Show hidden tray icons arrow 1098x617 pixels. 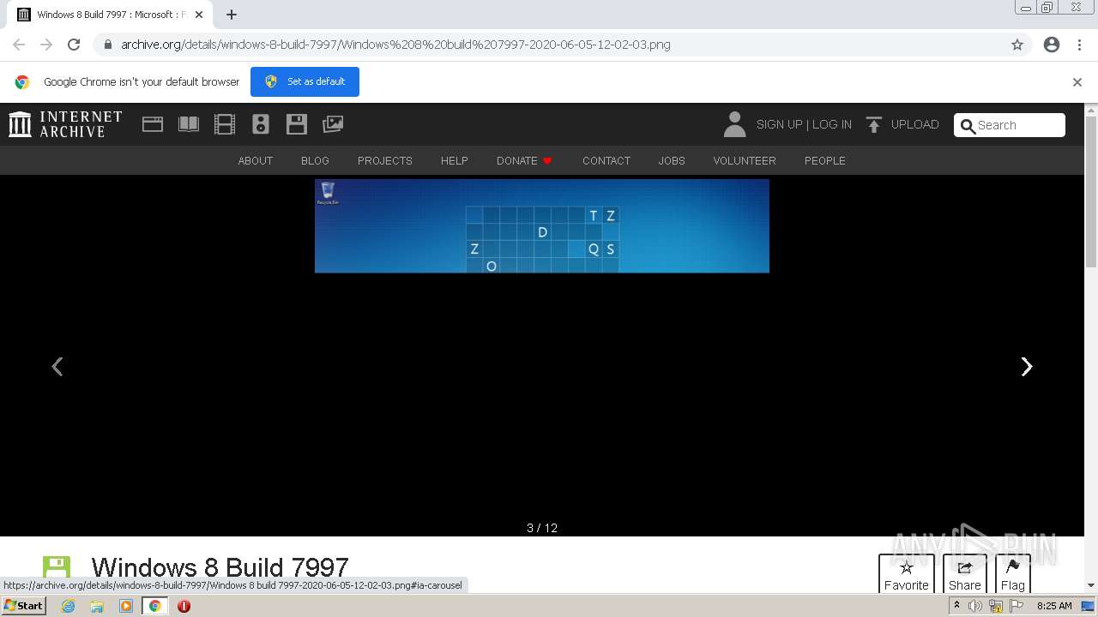click(956, 606)
